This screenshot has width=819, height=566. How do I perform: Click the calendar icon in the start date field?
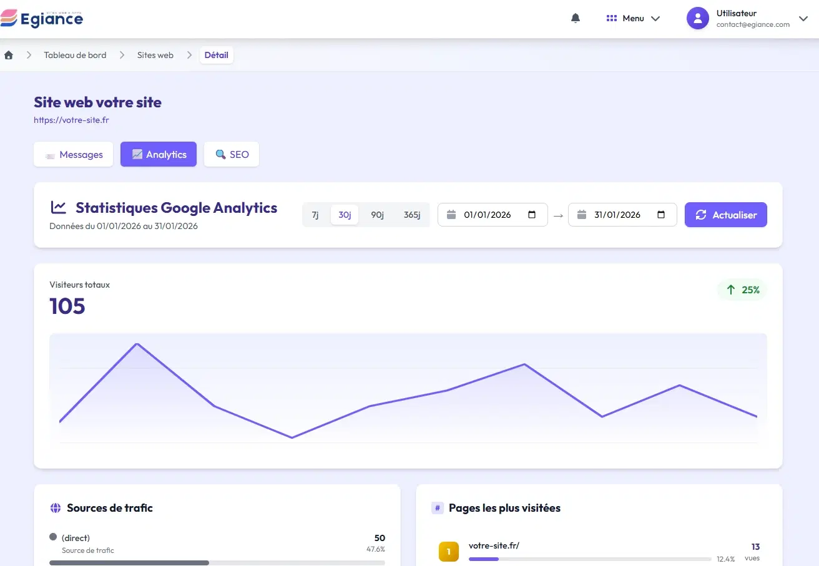coord(451,215)
